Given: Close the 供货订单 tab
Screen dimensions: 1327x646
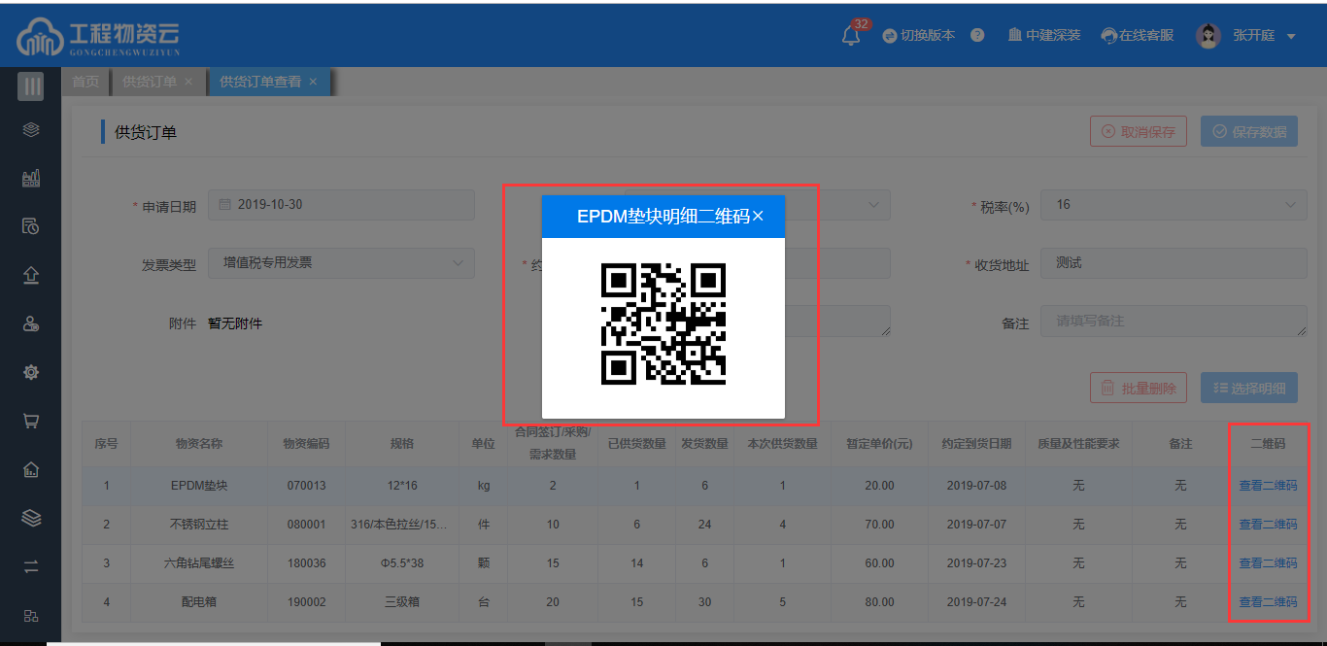Looking at the screenshot, I should 188,82.
